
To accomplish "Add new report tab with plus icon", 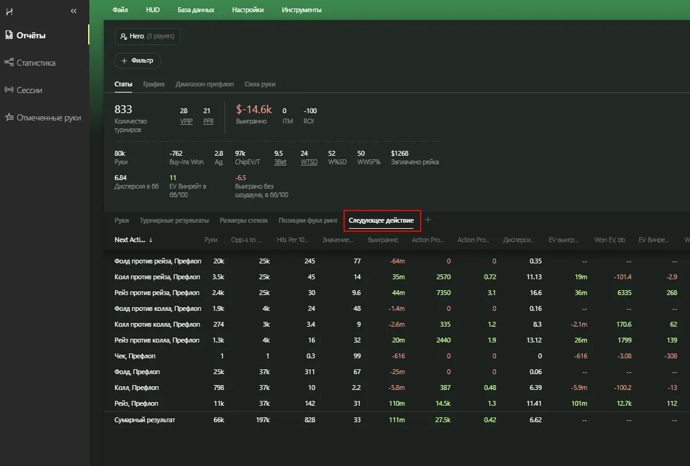I will pyautogui.click(x=427, y=220).
